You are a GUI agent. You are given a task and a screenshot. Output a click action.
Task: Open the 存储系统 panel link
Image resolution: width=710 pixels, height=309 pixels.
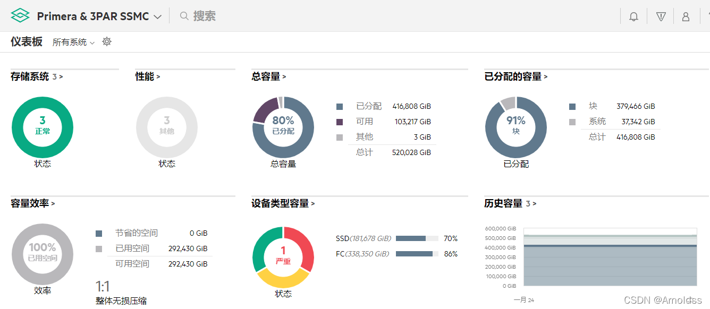click(x=37, y=76)
